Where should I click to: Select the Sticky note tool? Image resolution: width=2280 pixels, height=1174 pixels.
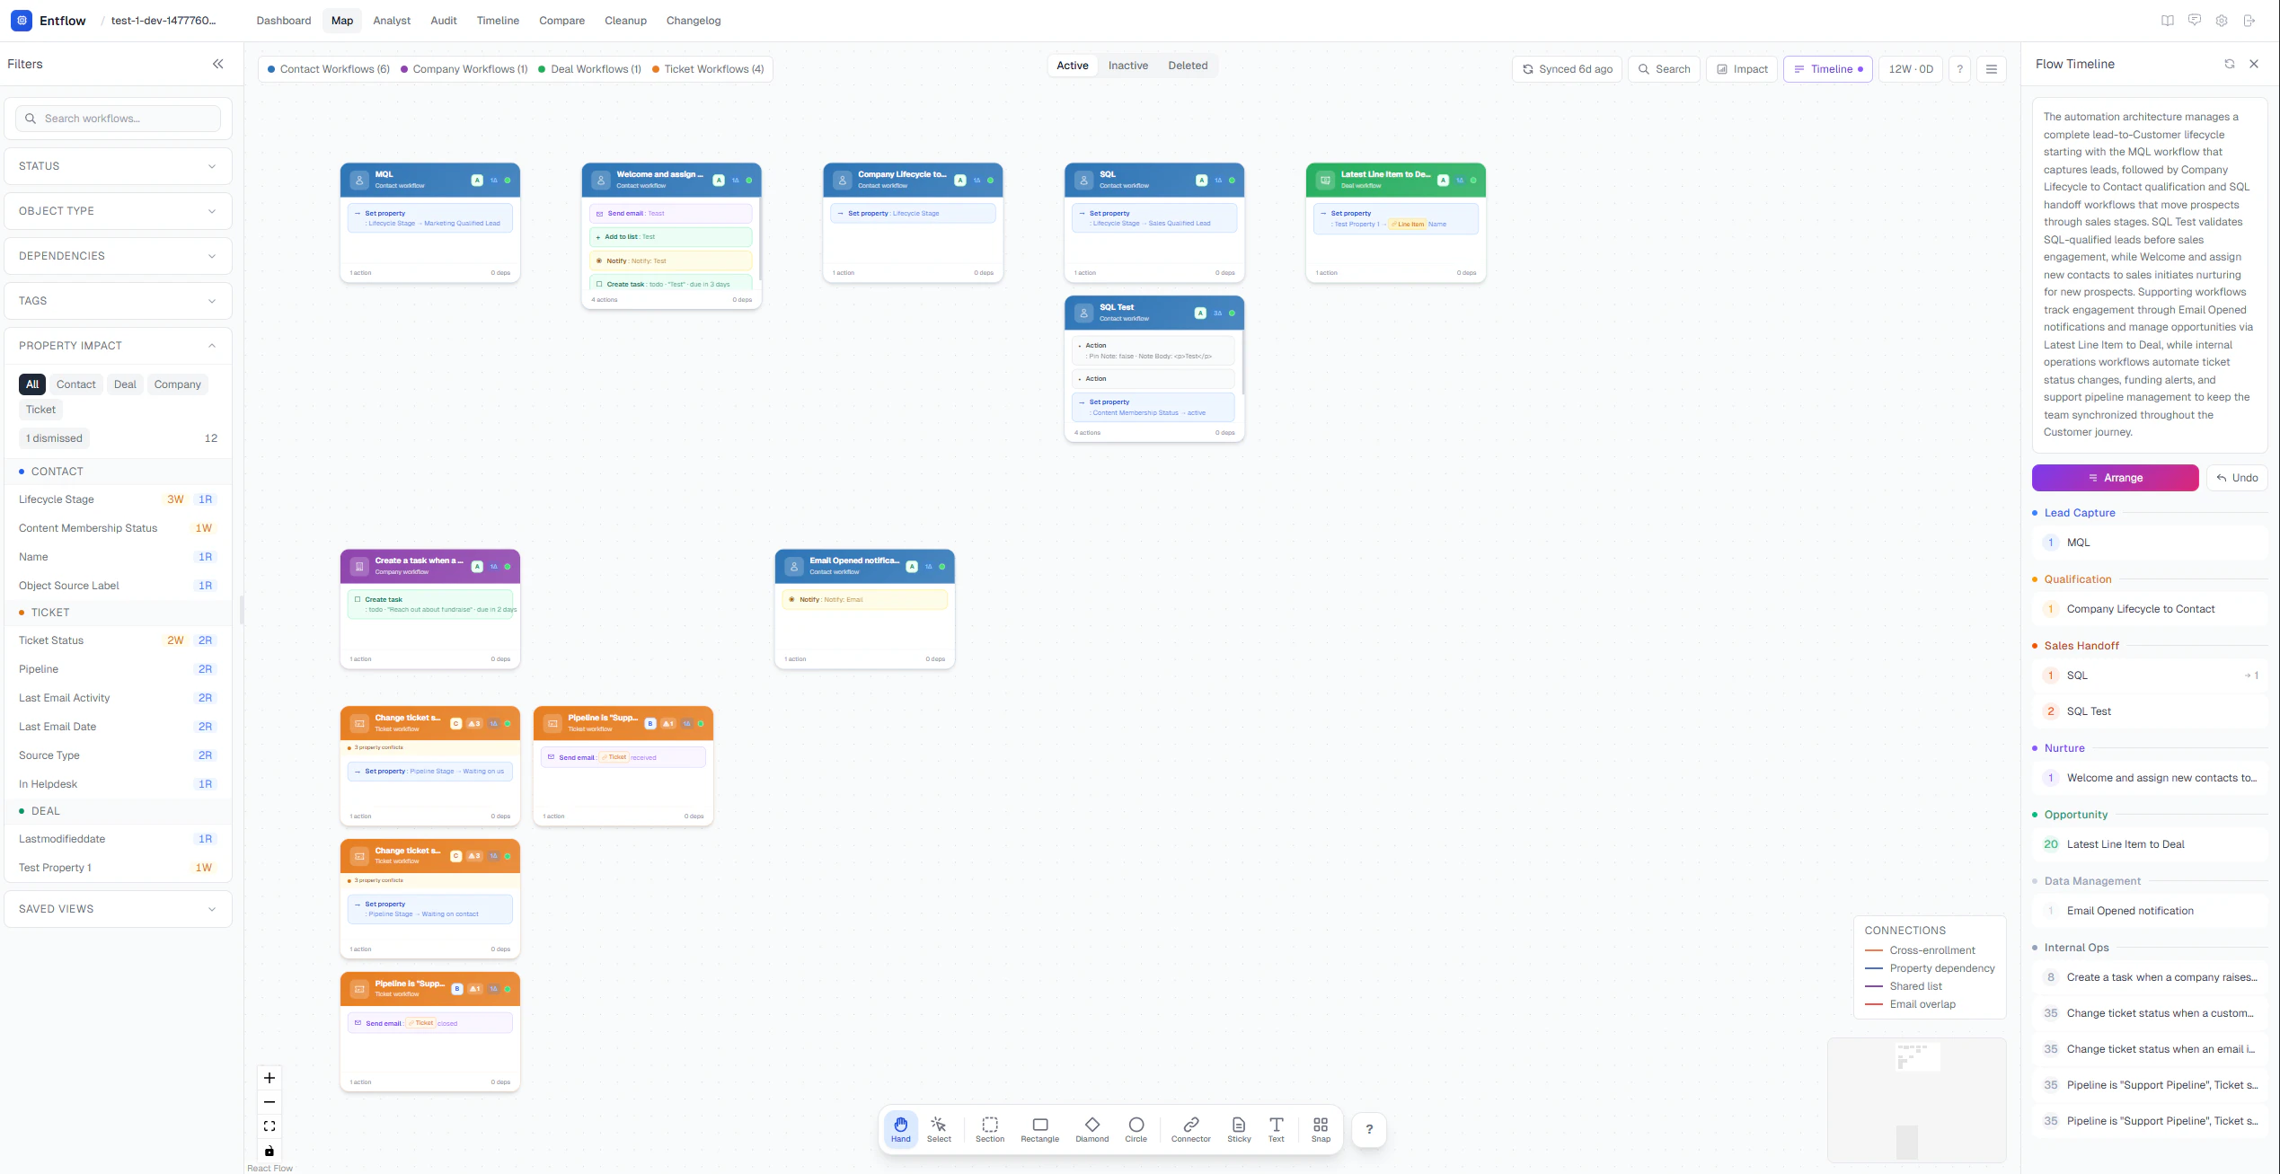(1238, 1129)
